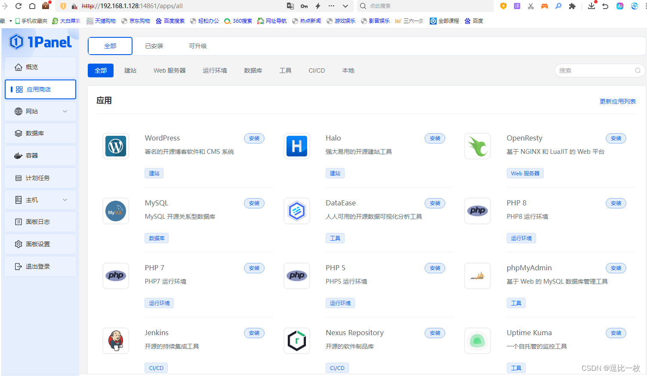Click the 1Panel logo
This screenshot has width=647, height=376.
point(40,42)
